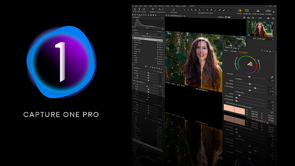Image resolution: width=295 pixels, height=166 pixels.
Task: Click the browser search magnifier icon
Action: click(273, 18)
